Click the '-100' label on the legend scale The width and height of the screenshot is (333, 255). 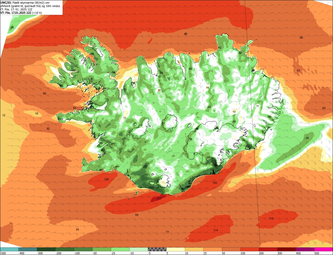pyautogui.click(x=77, y=253)
